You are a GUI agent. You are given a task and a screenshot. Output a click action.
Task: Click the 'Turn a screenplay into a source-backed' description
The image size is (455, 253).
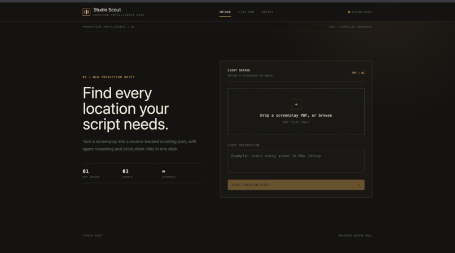139,145
